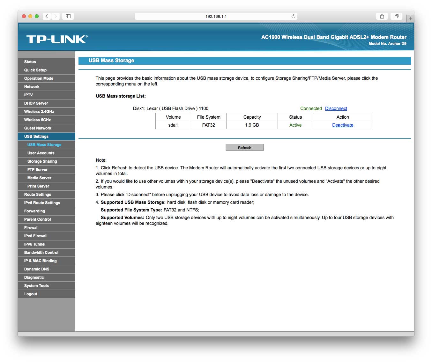432x362 pixels.
Task: Zoom the Safari window with green button
Action: click(x=37, y=16)
